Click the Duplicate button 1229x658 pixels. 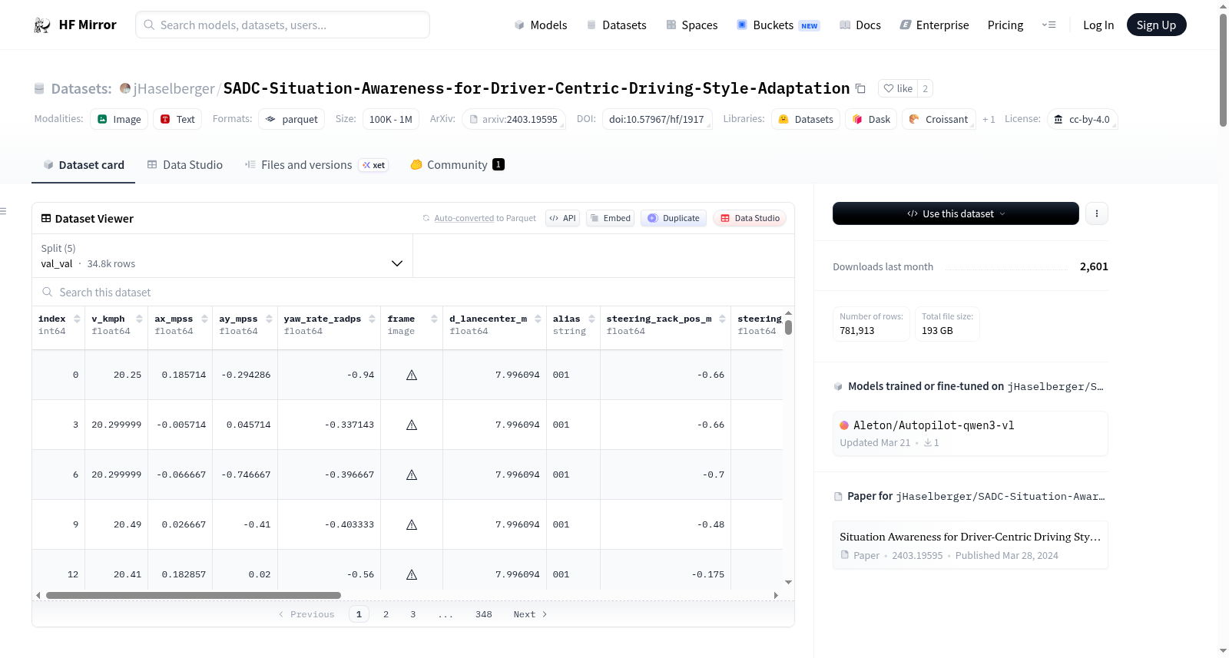tap(674, 218)
